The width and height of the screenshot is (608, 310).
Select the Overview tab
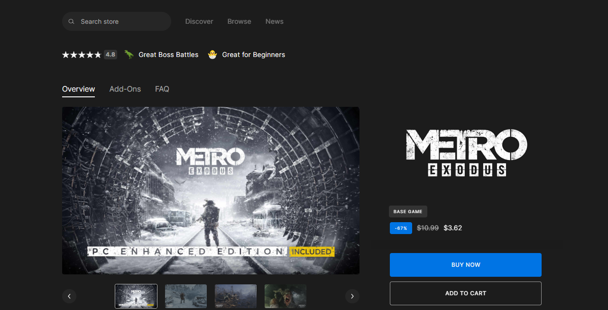78,89
